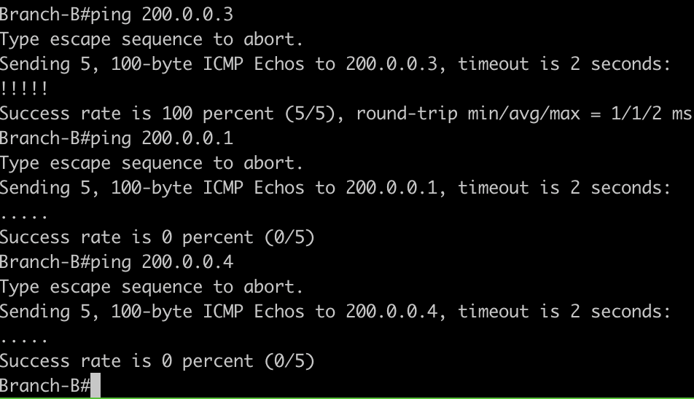The width and height of the screenshot is (694, 399).
Task: Click the failed-ping dots below the 200.0.0.4 Sending line
Action: [x=25, y=339]
